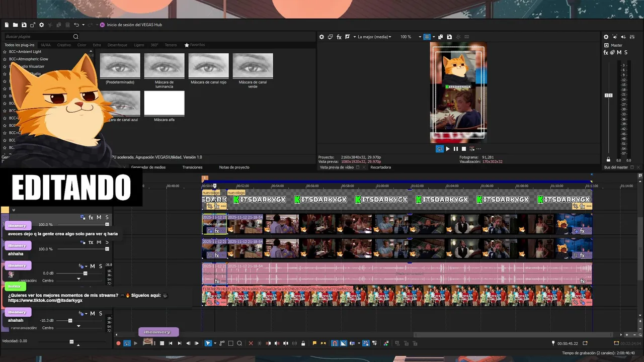Viewport: 644px width, 362px height.
Task: Mute the Master bus
Action: tap(619, 52)
